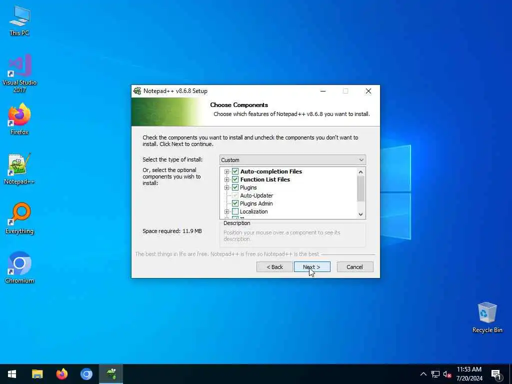Uncheck the Auto-completion Files checkbox

coord(235,171)
